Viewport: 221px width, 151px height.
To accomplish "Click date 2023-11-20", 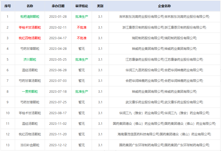I will [58, 134].
